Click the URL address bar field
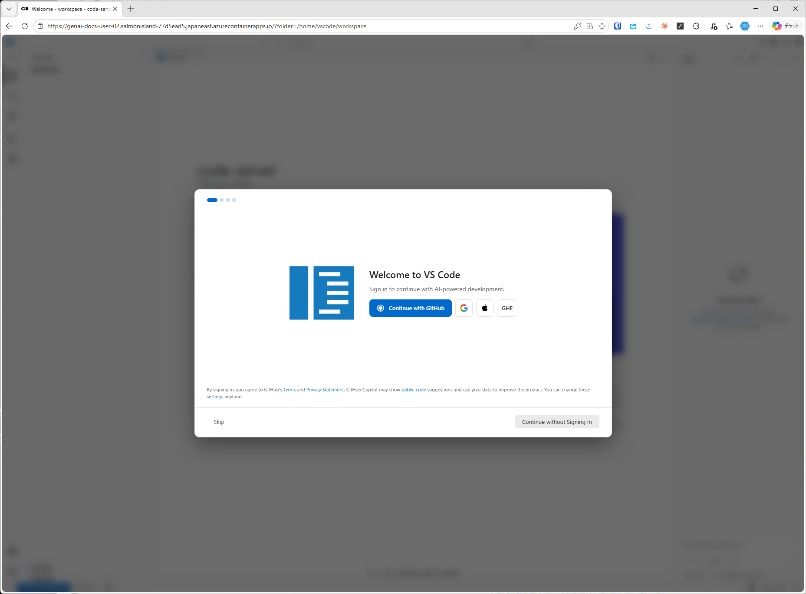Viewport: 806px width, 594px height. pyautogui.click(x=304, y=26)
